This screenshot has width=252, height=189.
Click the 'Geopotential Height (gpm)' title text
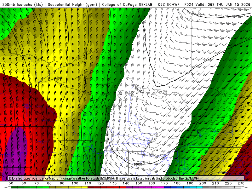pos(72,4)
